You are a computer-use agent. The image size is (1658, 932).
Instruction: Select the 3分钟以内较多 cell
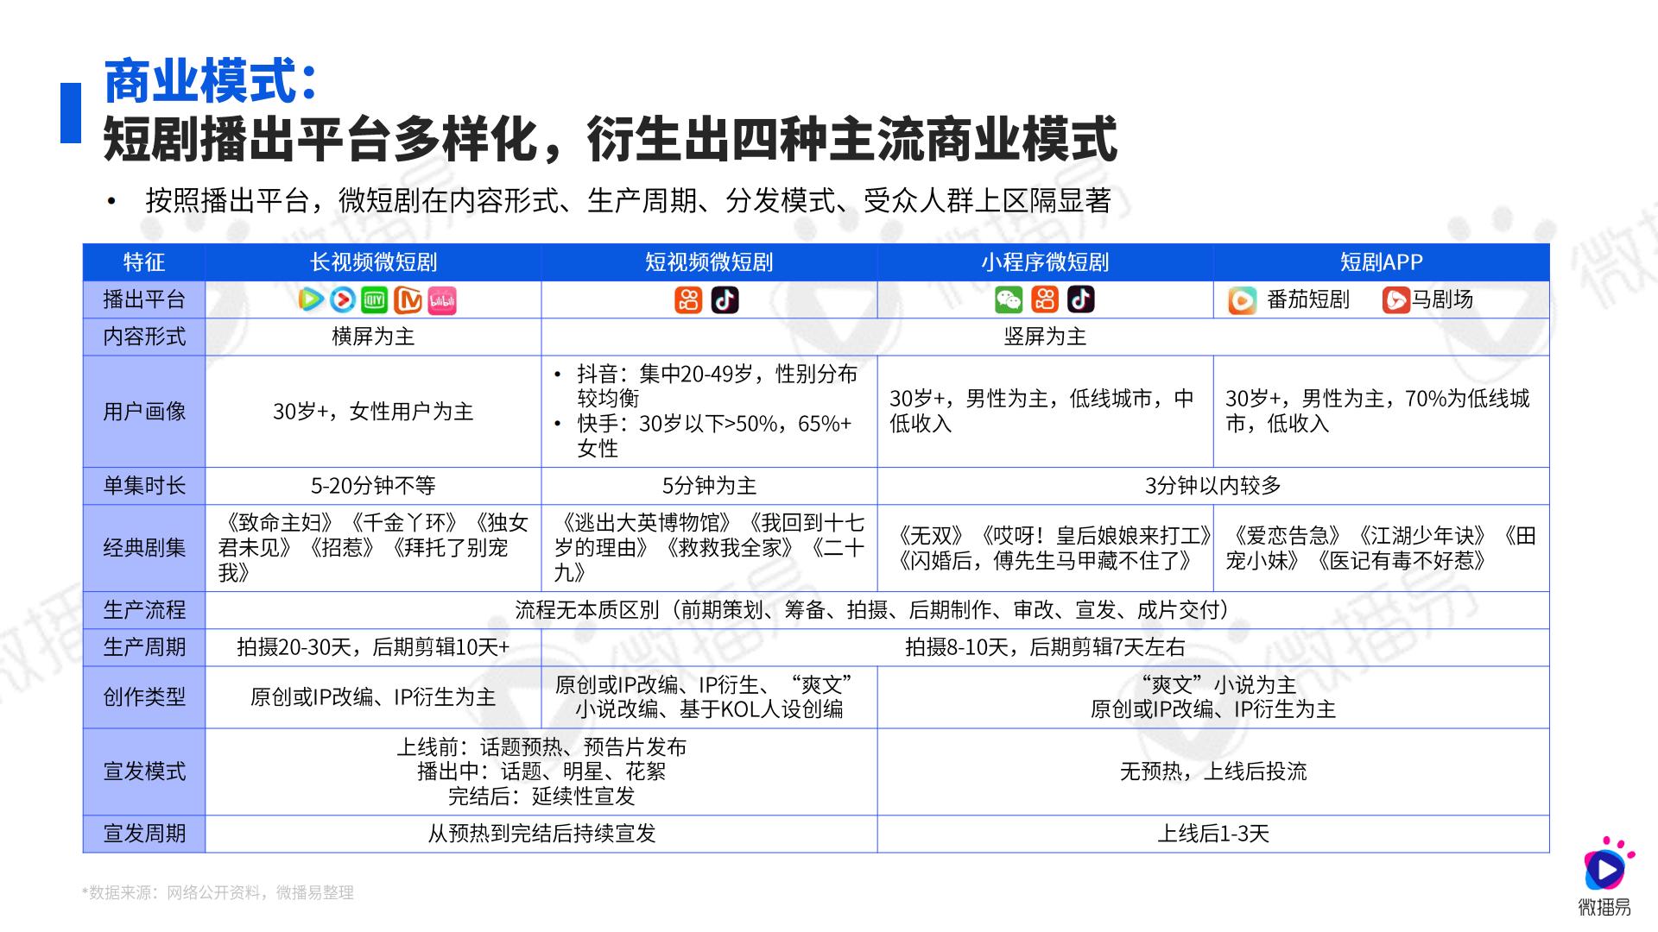point(1213,486)
